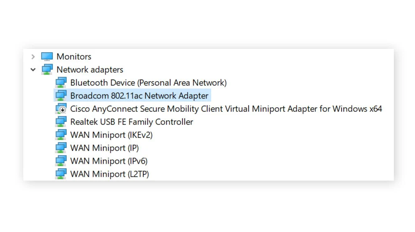Screen dimensions: 415x232
Task: Select the Network adapters label
Action: tap(90, 70)
